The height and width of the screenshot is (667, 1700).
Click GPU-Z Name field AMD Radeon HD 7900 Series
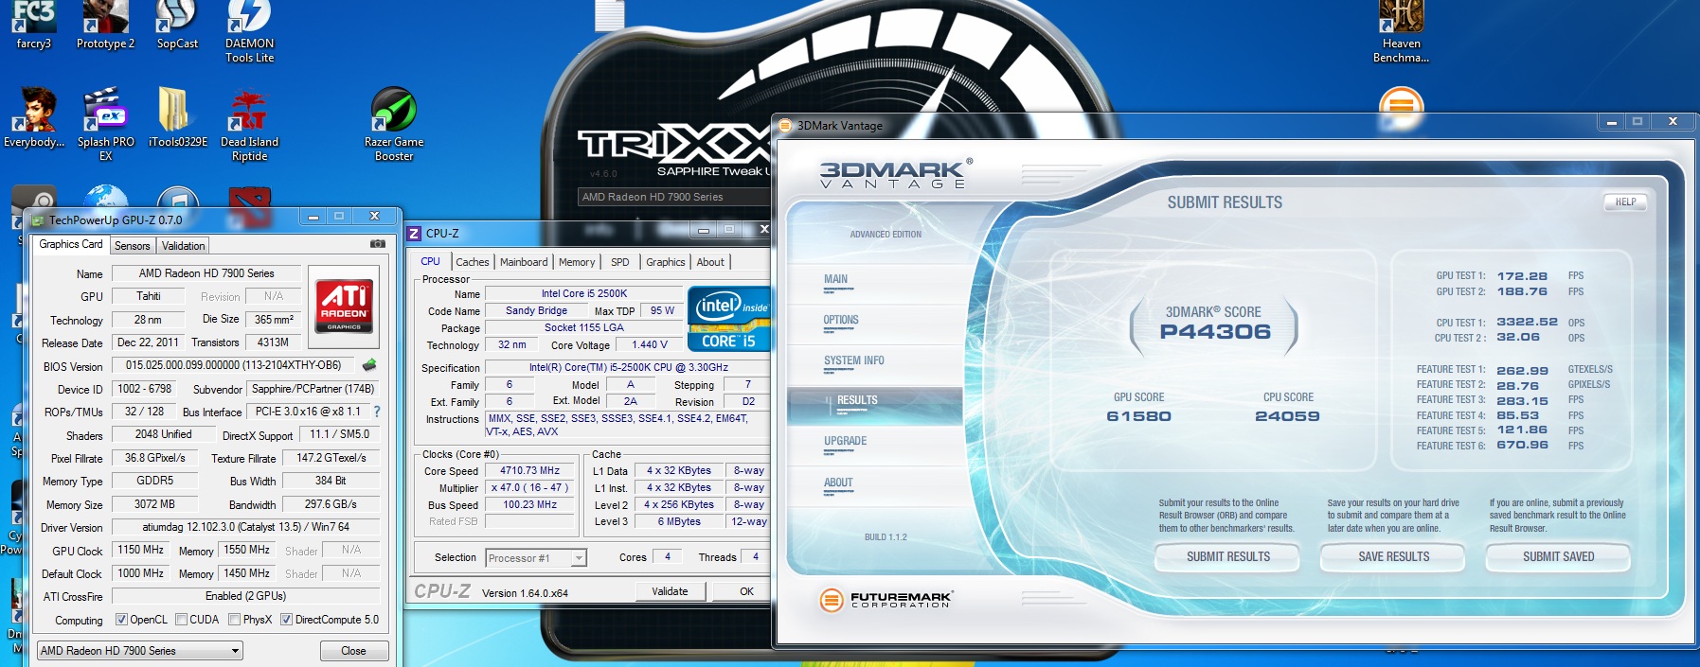(x=206, y=273)
